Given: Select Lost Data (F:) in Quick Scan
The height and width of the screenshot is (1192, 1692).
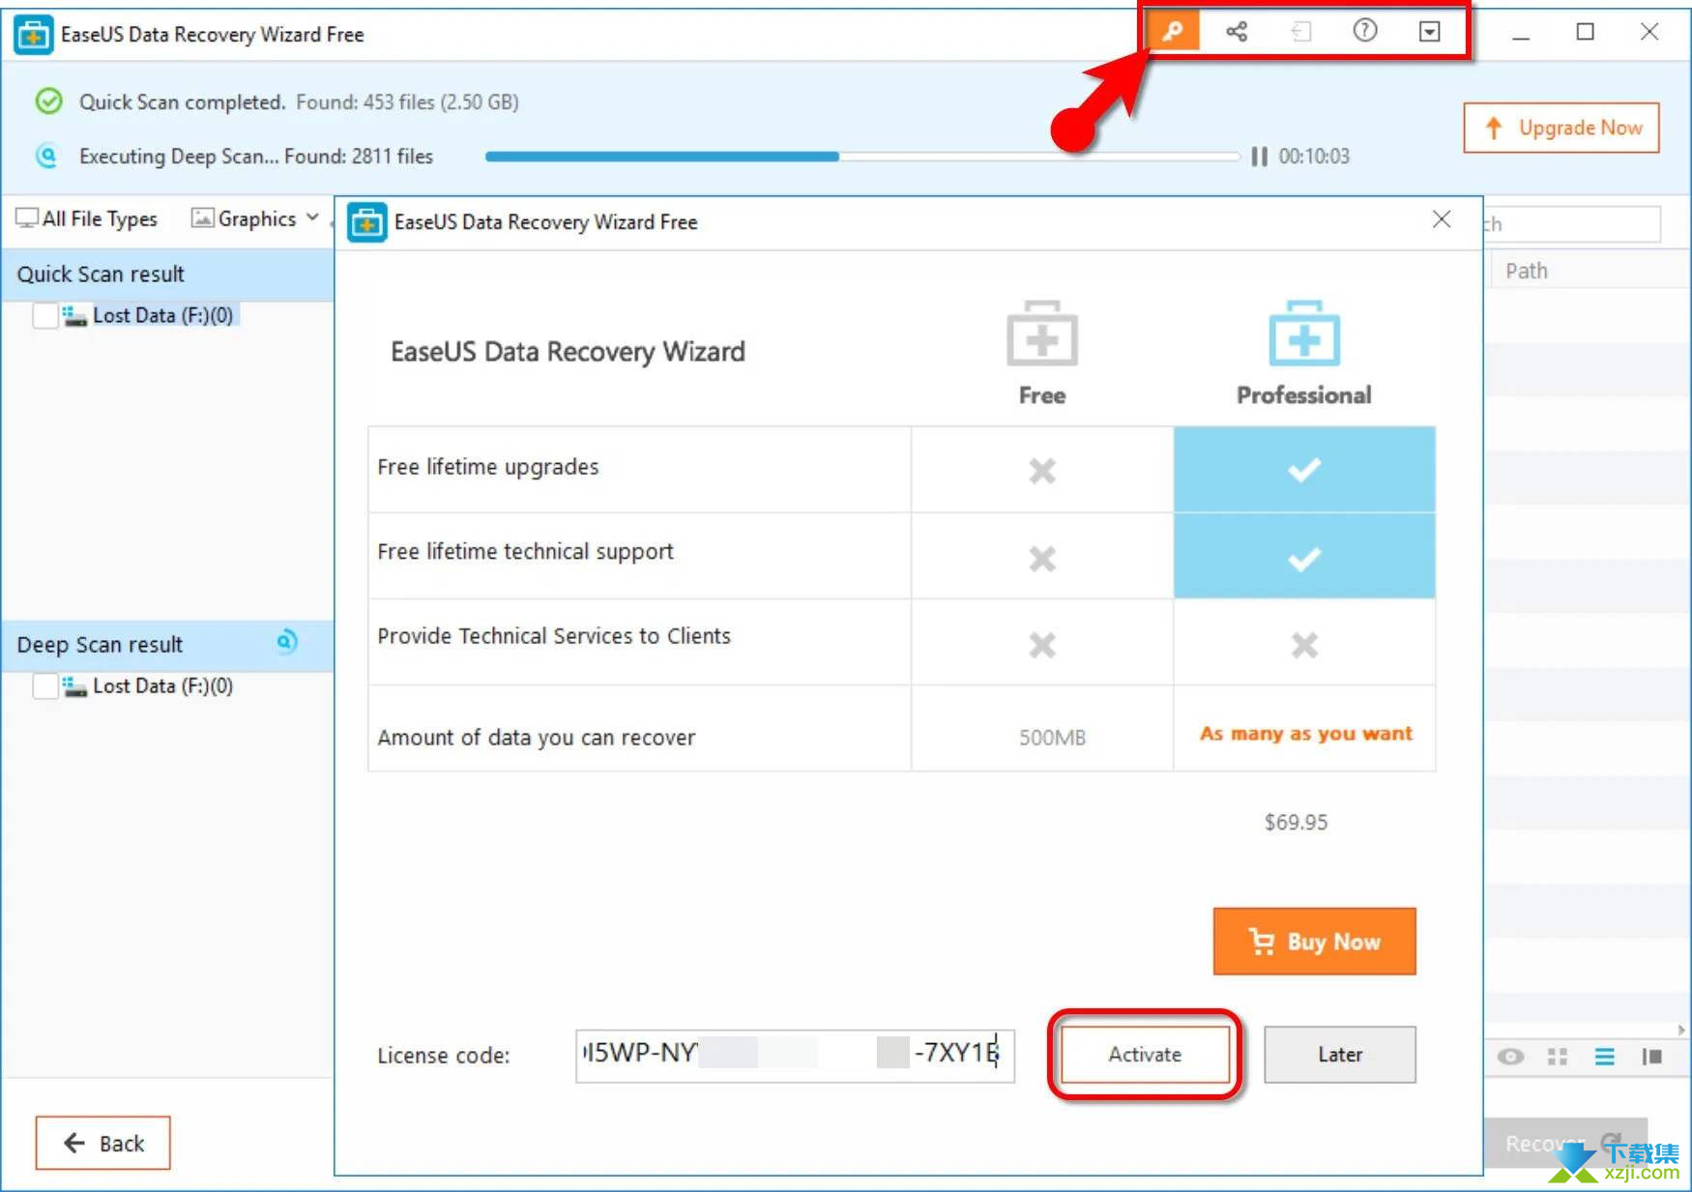Looking at the screenshot, I should 162,315.
